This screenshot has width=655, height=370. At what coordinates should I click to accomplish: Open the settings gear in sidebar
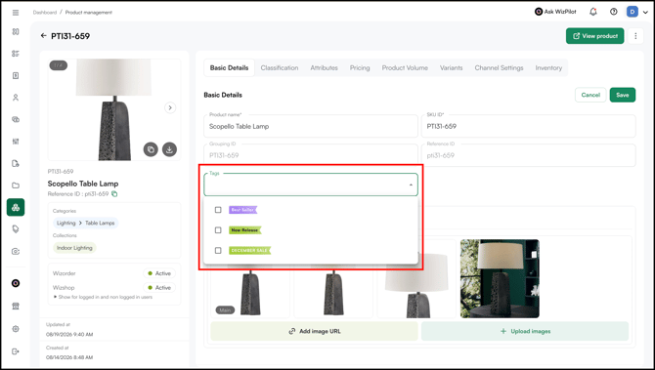click(16, 329)
